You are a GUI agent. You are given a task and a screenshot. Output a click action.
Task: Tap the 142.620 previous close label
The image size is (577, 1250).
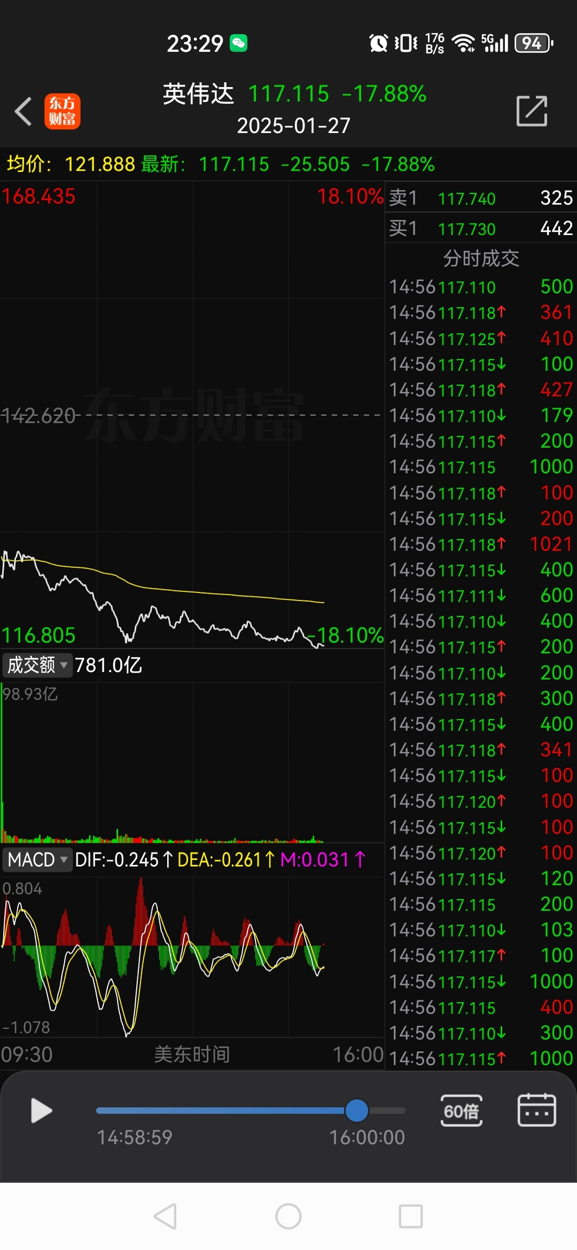(x=38, y=416)
